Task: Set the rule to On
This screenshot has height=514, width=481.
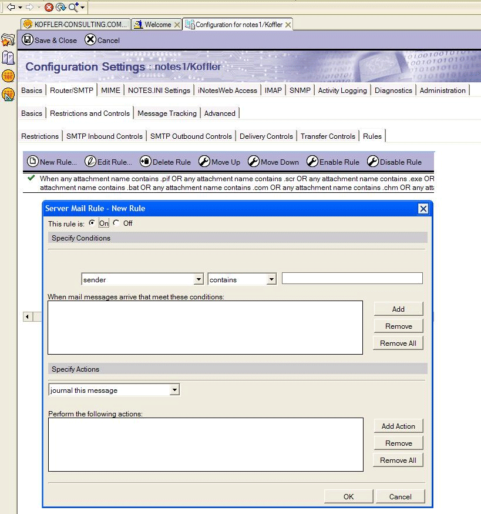Action: [92, 223]
